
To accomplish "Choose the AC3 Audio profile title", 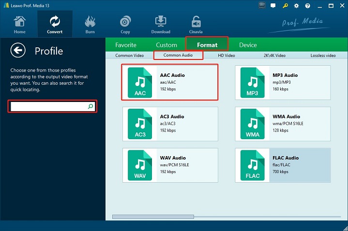I will 172,116.
